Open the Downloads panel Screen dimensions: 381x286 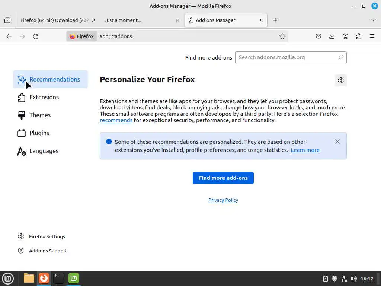pyautogui.click(x=332, y=36)
